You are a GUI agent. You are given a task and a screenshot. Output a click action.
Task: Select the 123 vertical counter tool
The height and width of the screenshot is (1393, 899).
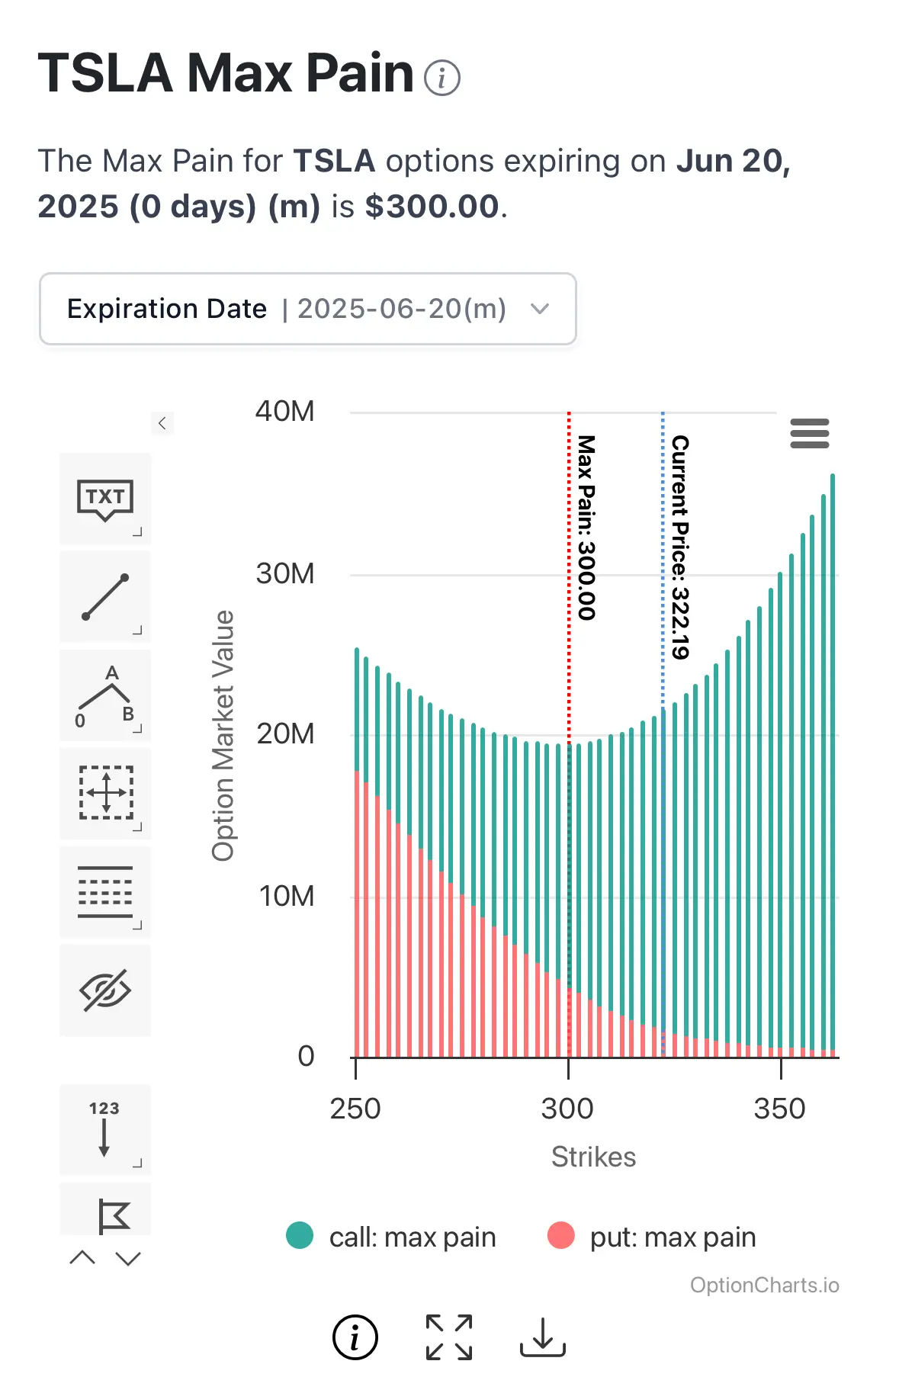[105, 1130]
